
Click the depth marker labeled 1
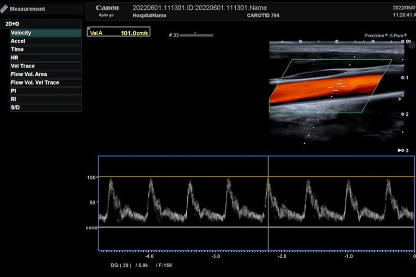pyautogui.click(x=404, y=78)
